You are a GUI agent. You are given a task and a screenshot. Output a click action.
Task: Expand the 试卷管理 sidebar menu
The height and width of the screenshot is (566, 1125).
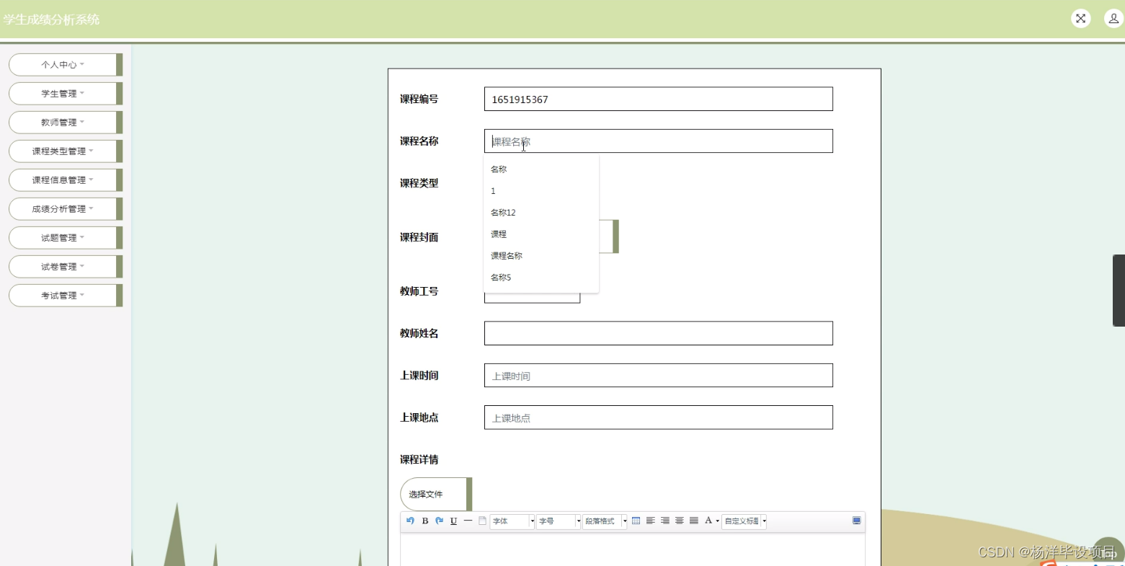(66, 267)
